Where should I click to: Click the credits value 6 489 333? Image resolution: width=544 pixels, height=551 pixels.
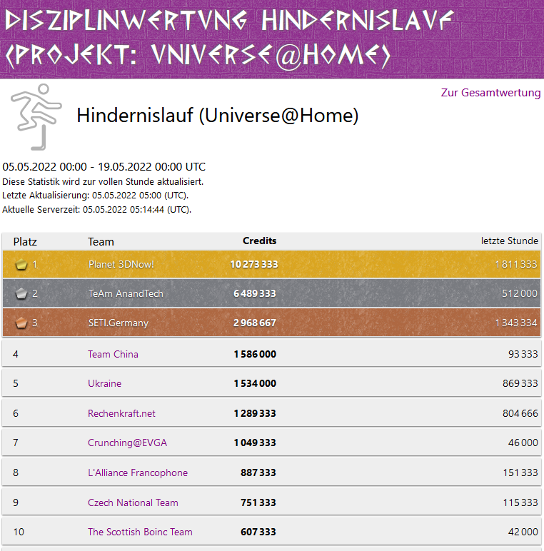255,293
